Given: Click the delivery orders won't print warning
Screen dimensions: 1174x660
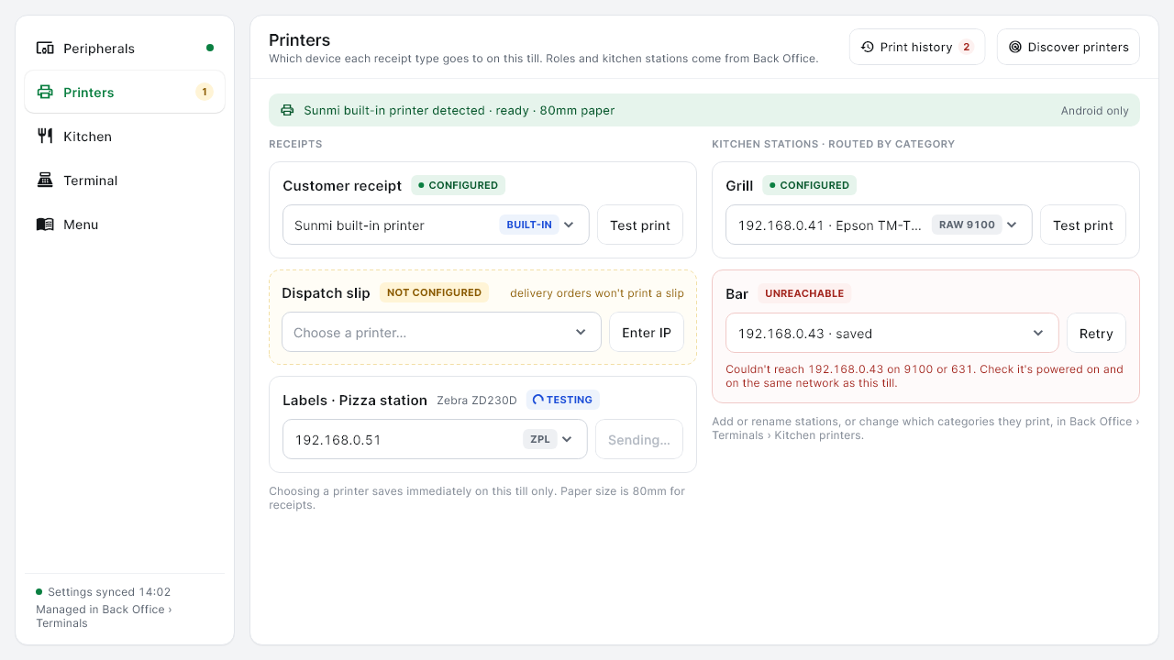Looking at the screenshot, I should [597, 293].
